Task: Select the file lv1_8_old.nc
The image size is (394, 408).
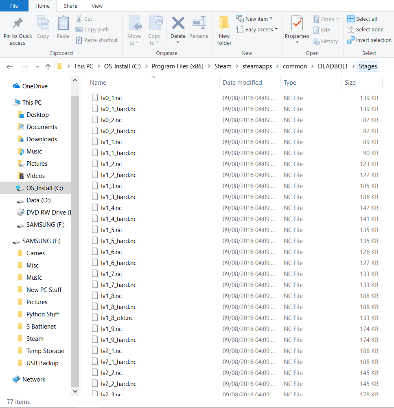Action: point(117,318)
